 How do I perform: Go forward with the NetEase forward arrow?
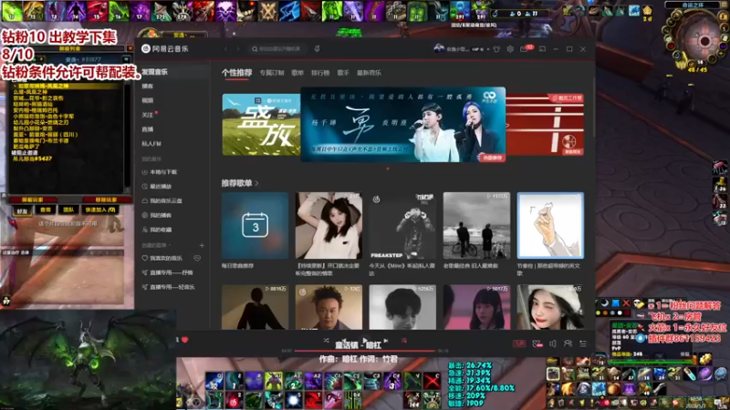coord(238,49)
